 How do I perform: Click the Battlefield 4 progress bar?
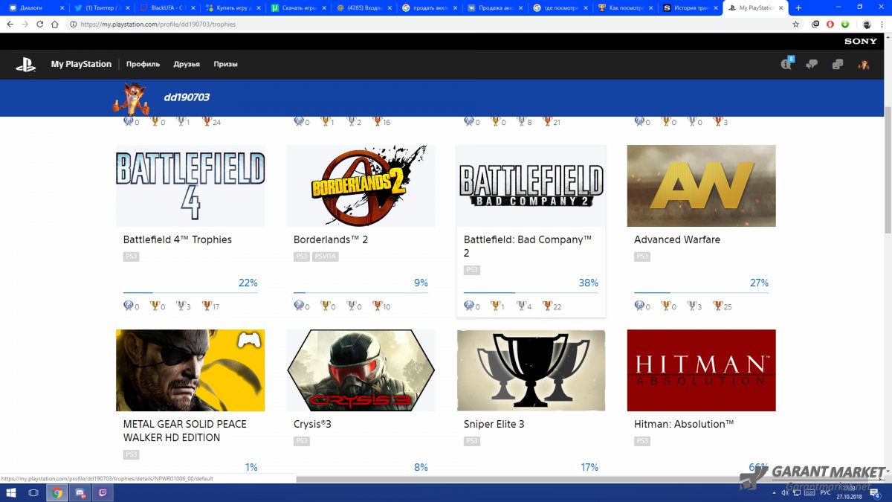[190, 292]
